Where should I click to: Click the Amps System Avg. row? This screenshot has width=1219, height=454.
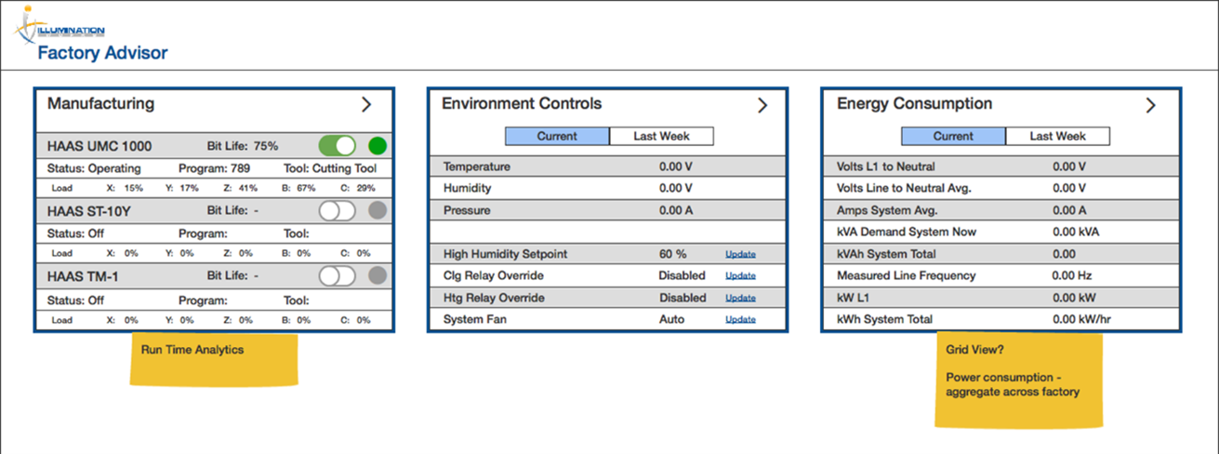pos(1001,210)
